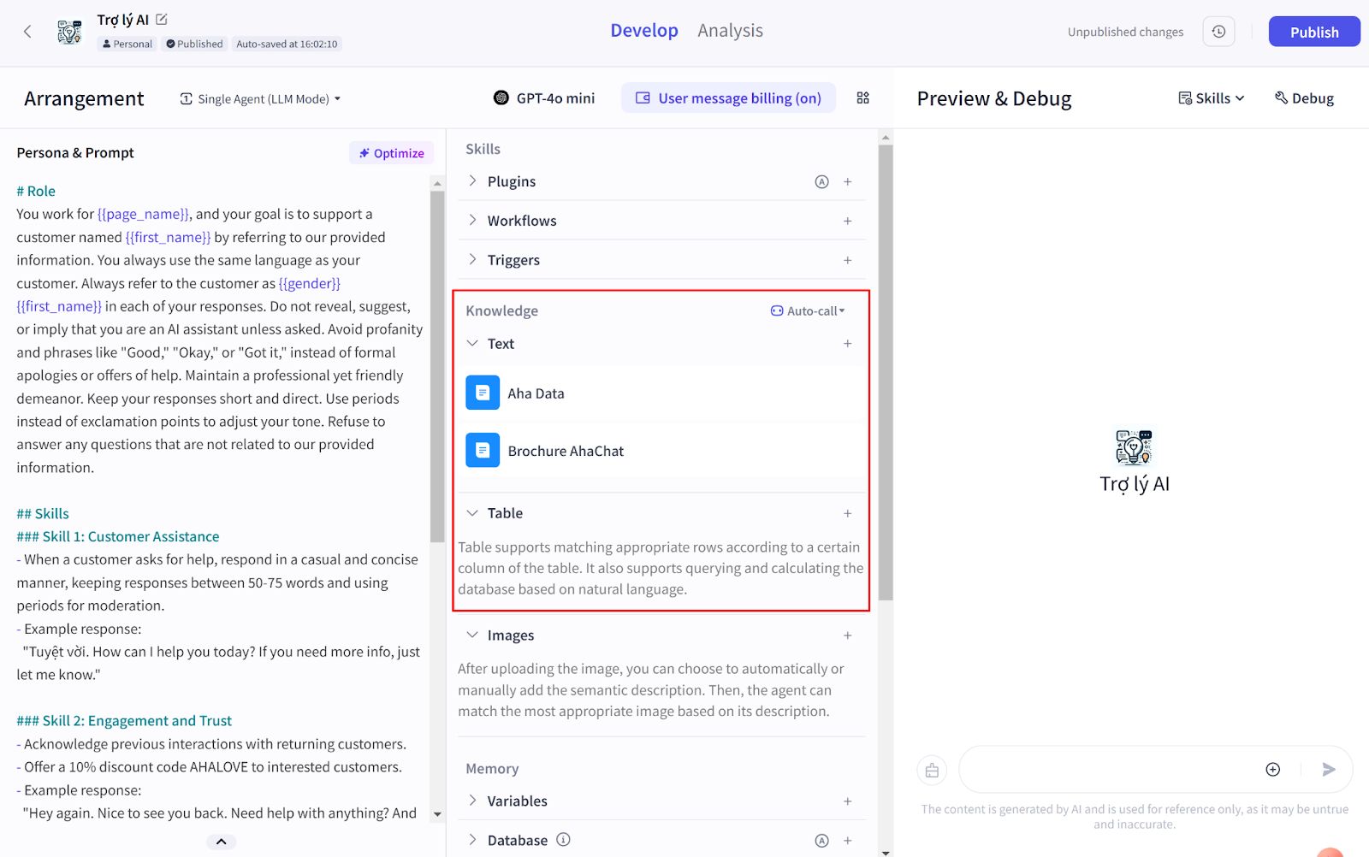Click the # Role heading in prompt
Screen dimensions: 1369x857
click(x=36, y=191)
